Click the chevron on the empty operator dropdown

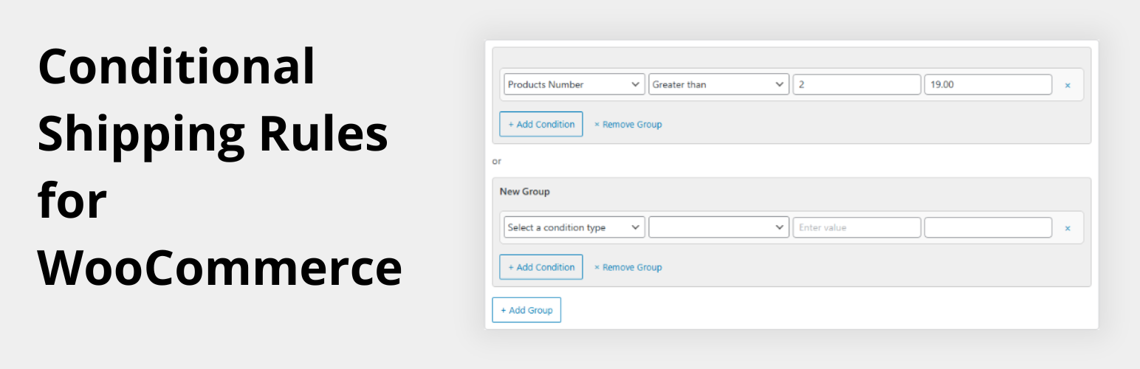[x=780, y=228]
